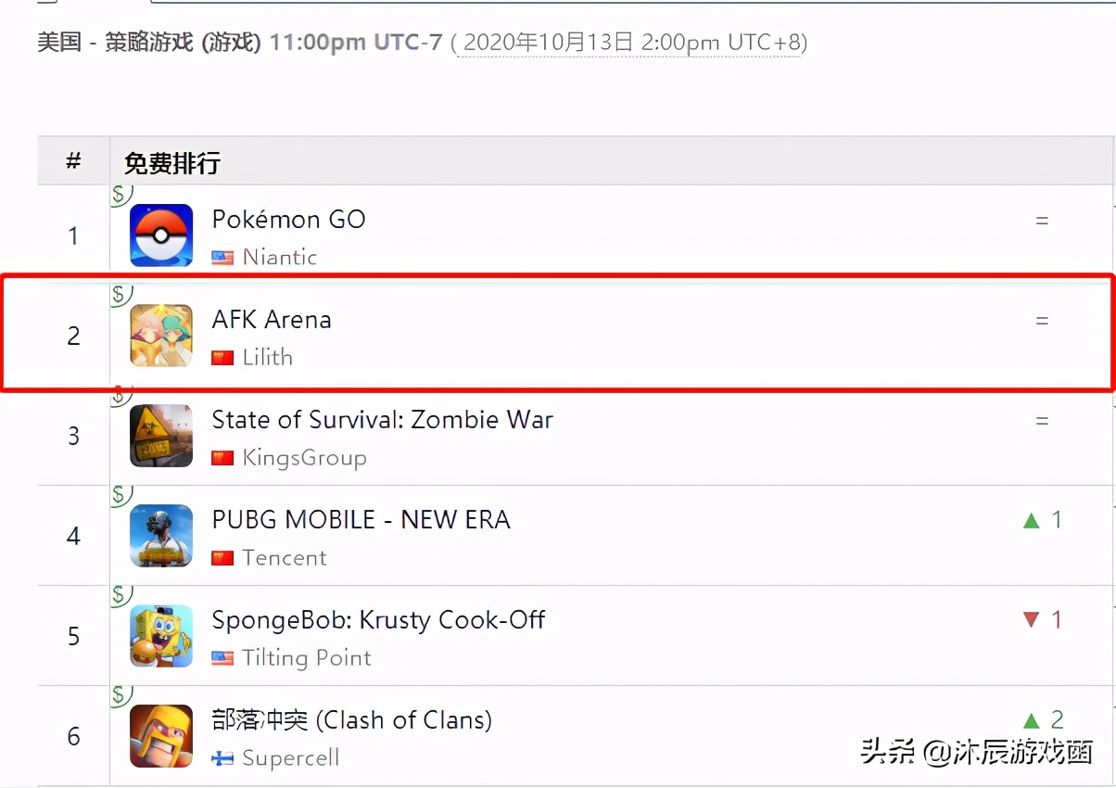Click the Pokémon GO app icon
Viewport: 1116px width, 788px height.
pos(161,235)
